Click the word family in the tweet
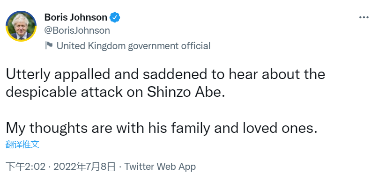The image size is (378, 182). coord(191,129)
